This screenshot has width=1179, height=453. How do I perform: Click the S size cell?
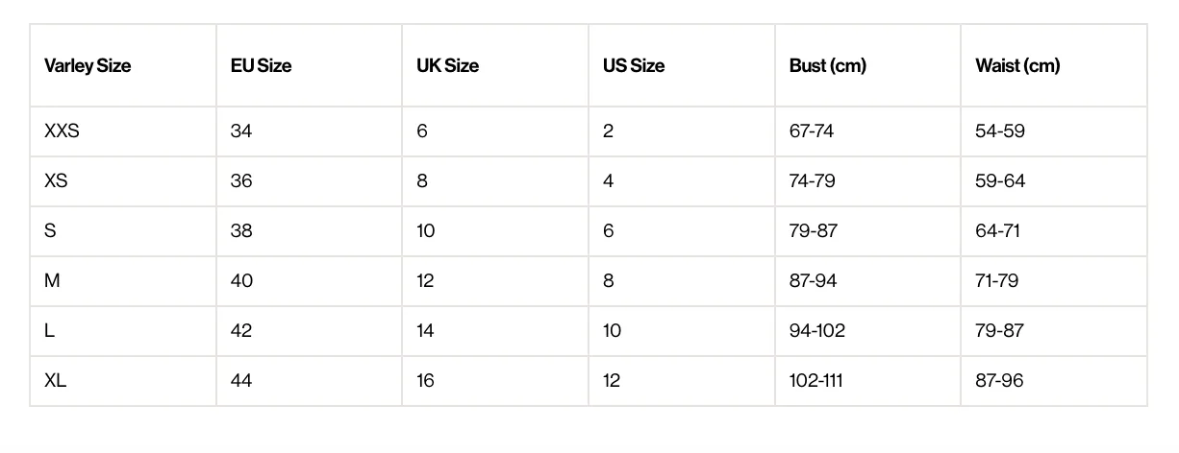coord(123,231)
